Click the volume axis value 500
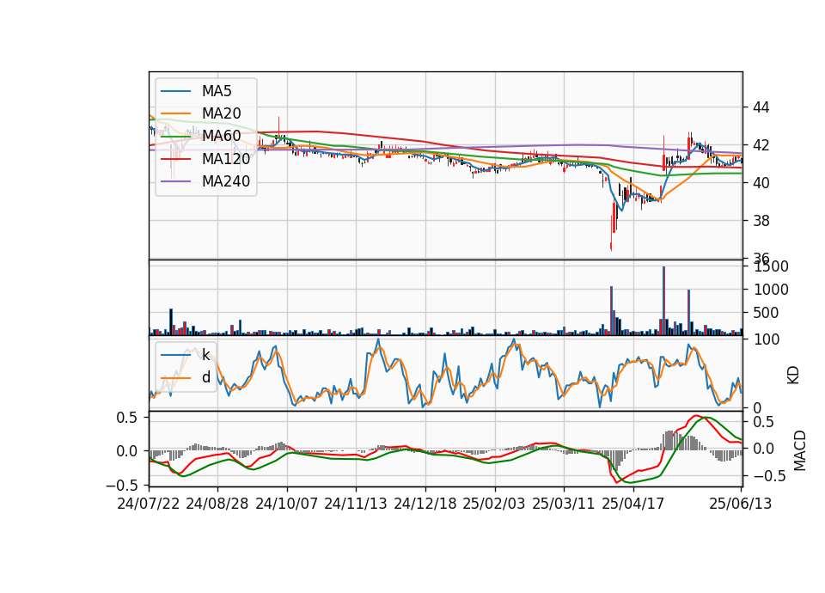This screenshot has width=825, height=593. [766, 313]
